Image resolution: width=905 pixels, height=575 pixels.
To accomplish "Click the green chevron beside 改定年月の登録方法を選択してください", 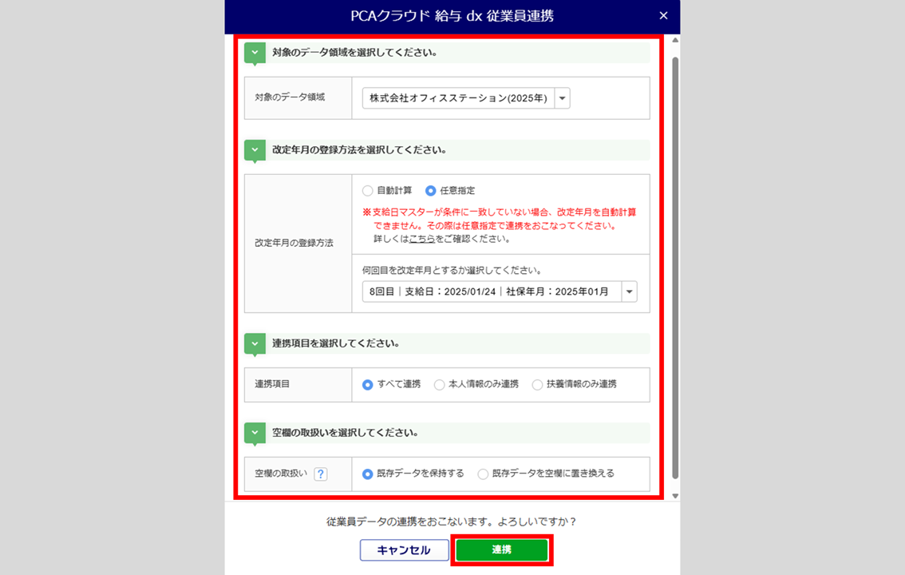I will click(x=255, y=151).
